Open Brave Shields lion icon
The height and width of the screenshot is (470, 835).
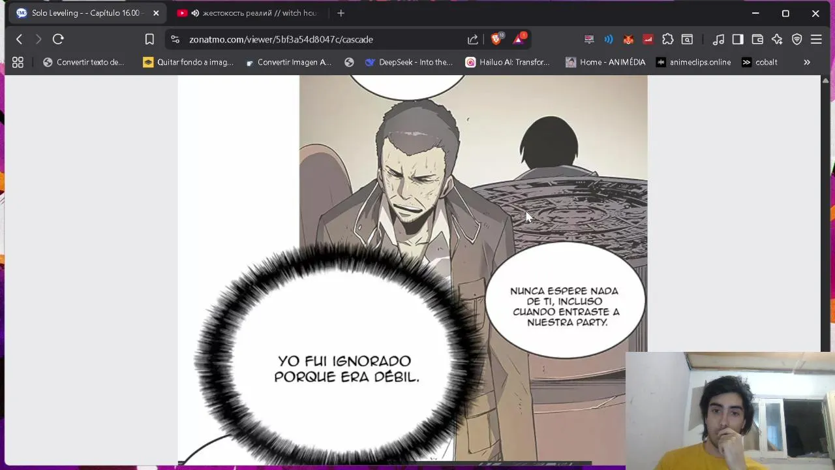[496, 39]
